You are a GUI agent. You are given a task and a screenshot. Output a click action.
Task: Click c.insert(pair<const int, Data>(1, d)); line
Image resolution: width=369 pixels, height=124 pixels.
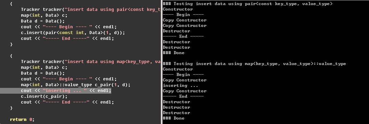[x=73, y=33]
